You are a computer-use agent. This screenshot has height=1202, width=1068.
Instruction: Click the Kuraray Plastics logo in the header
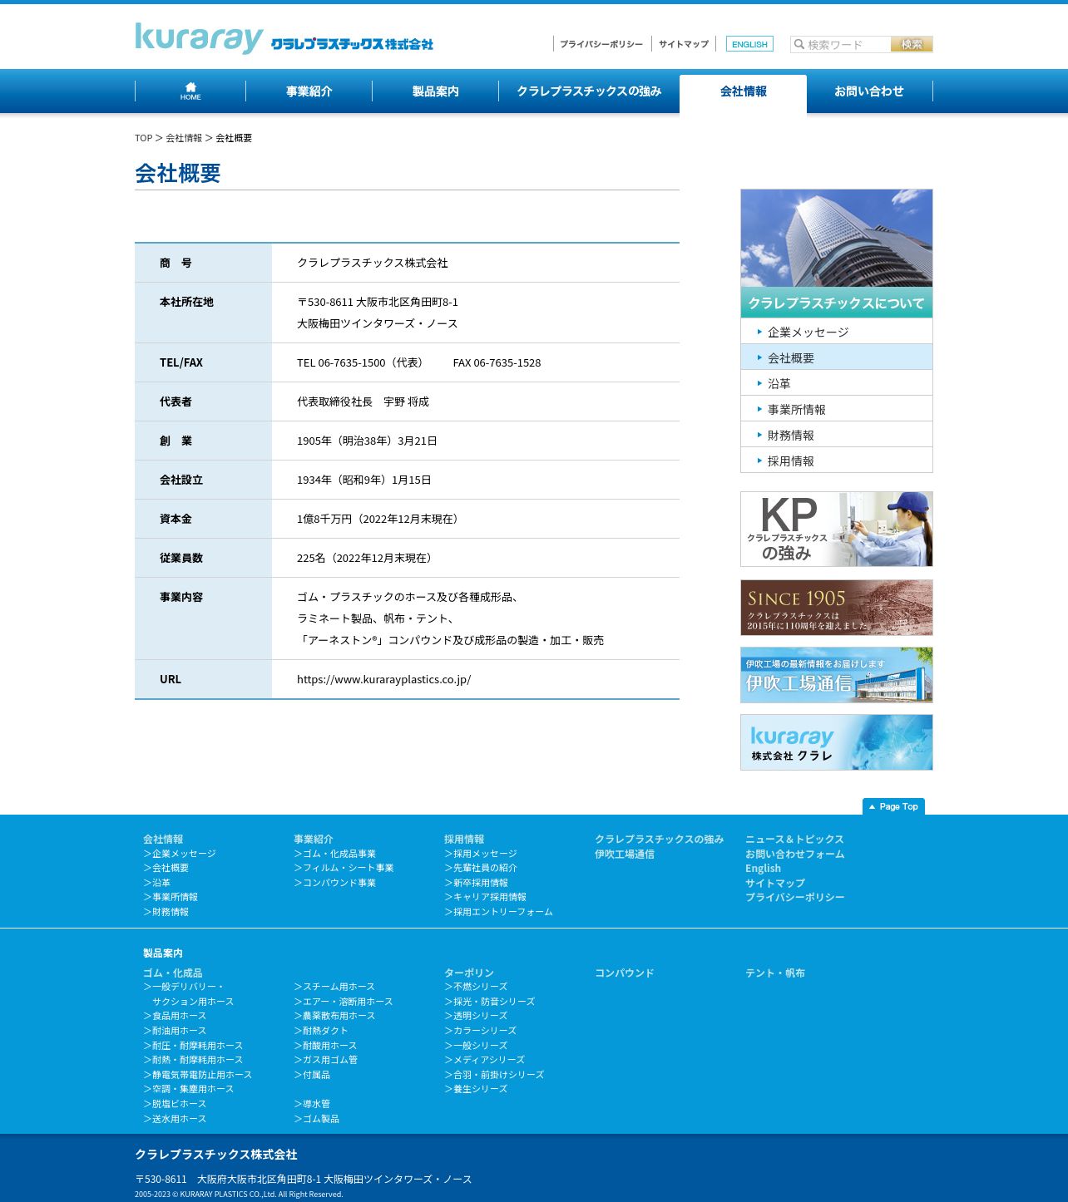click(284, 38)
